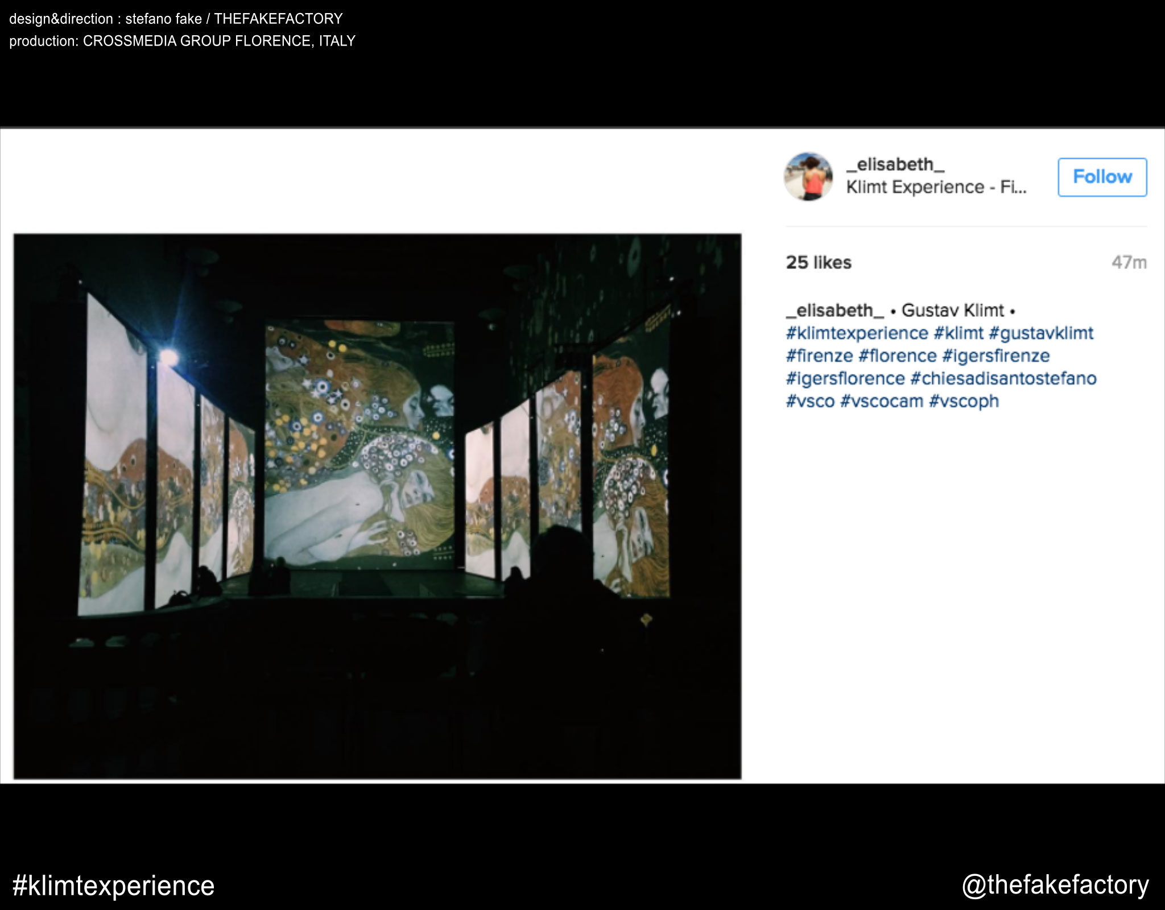Open _elisabeth_ profile picture avatar
The image size is (1165, 910).
(808, 176)
